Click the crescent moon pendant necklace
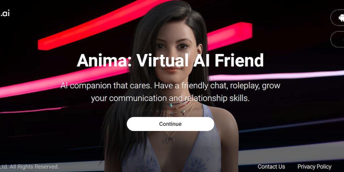 click(x=170, y=139)
